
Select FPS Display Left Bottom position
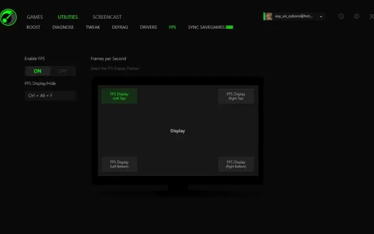click(119, 164)
